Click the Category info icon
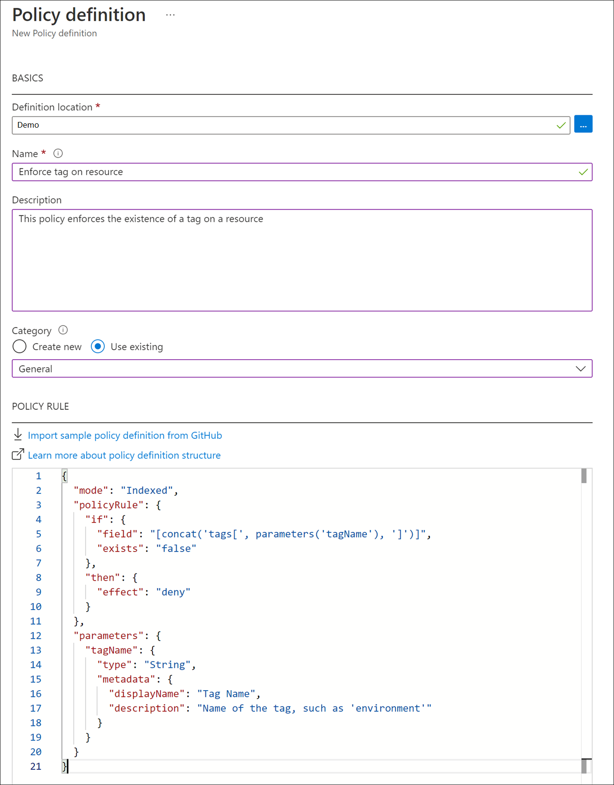614x785 pixels. pos(63,330)
